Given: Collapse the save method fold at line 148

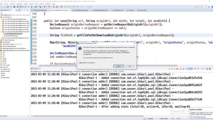Looking at the screenshot, I should (x=37, y=21).
